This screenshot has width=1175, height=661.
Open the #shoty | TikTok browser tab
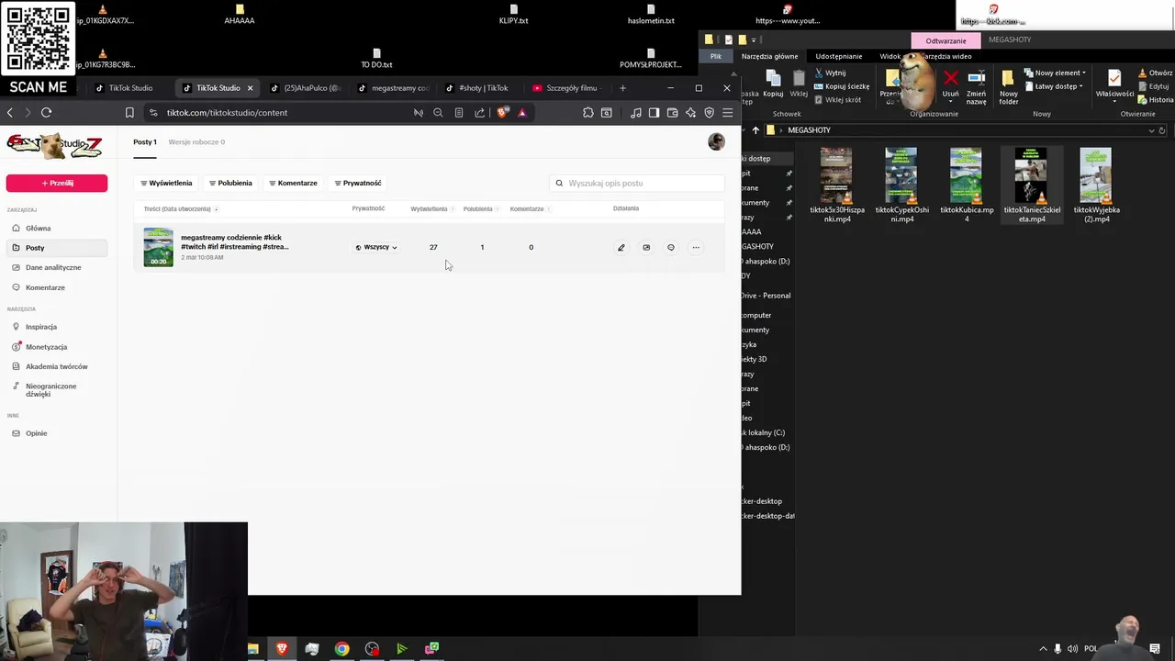point(477,88)
